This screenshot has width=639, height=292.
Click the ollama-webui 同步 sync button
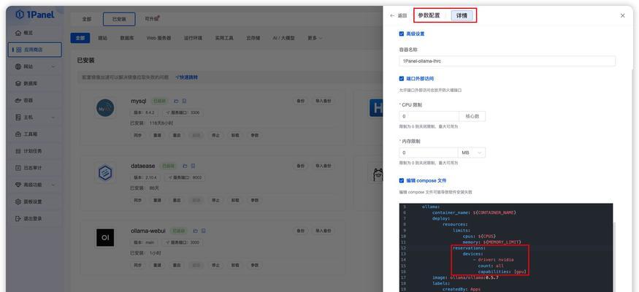pos(137,265)
